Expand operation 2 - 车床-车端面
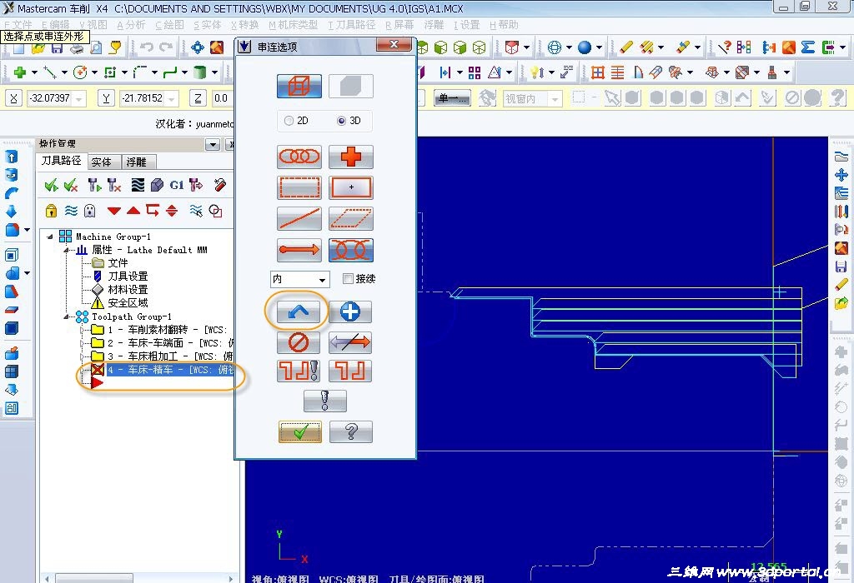 (x=83, y=343)
